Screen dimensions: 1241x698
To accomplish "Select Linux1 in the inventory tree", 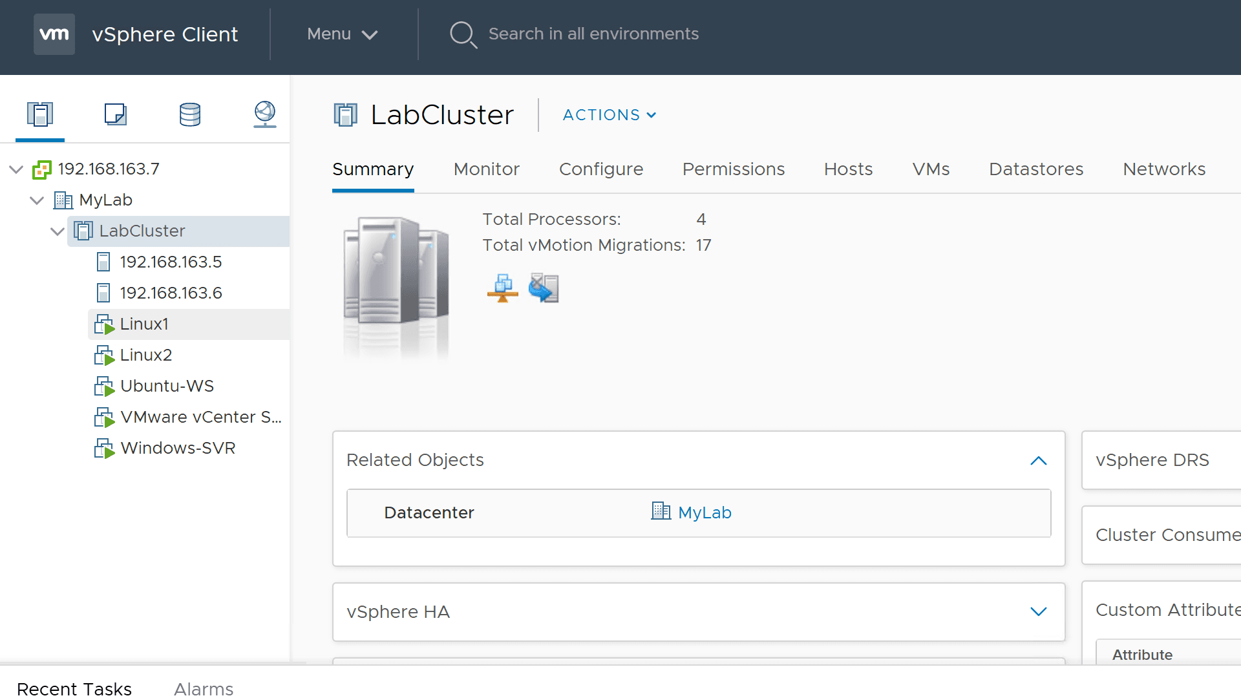I will point(144,324).
